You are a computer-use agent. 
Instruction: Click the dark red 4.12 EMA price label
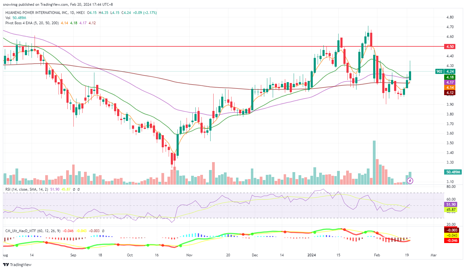click(450, 93)
